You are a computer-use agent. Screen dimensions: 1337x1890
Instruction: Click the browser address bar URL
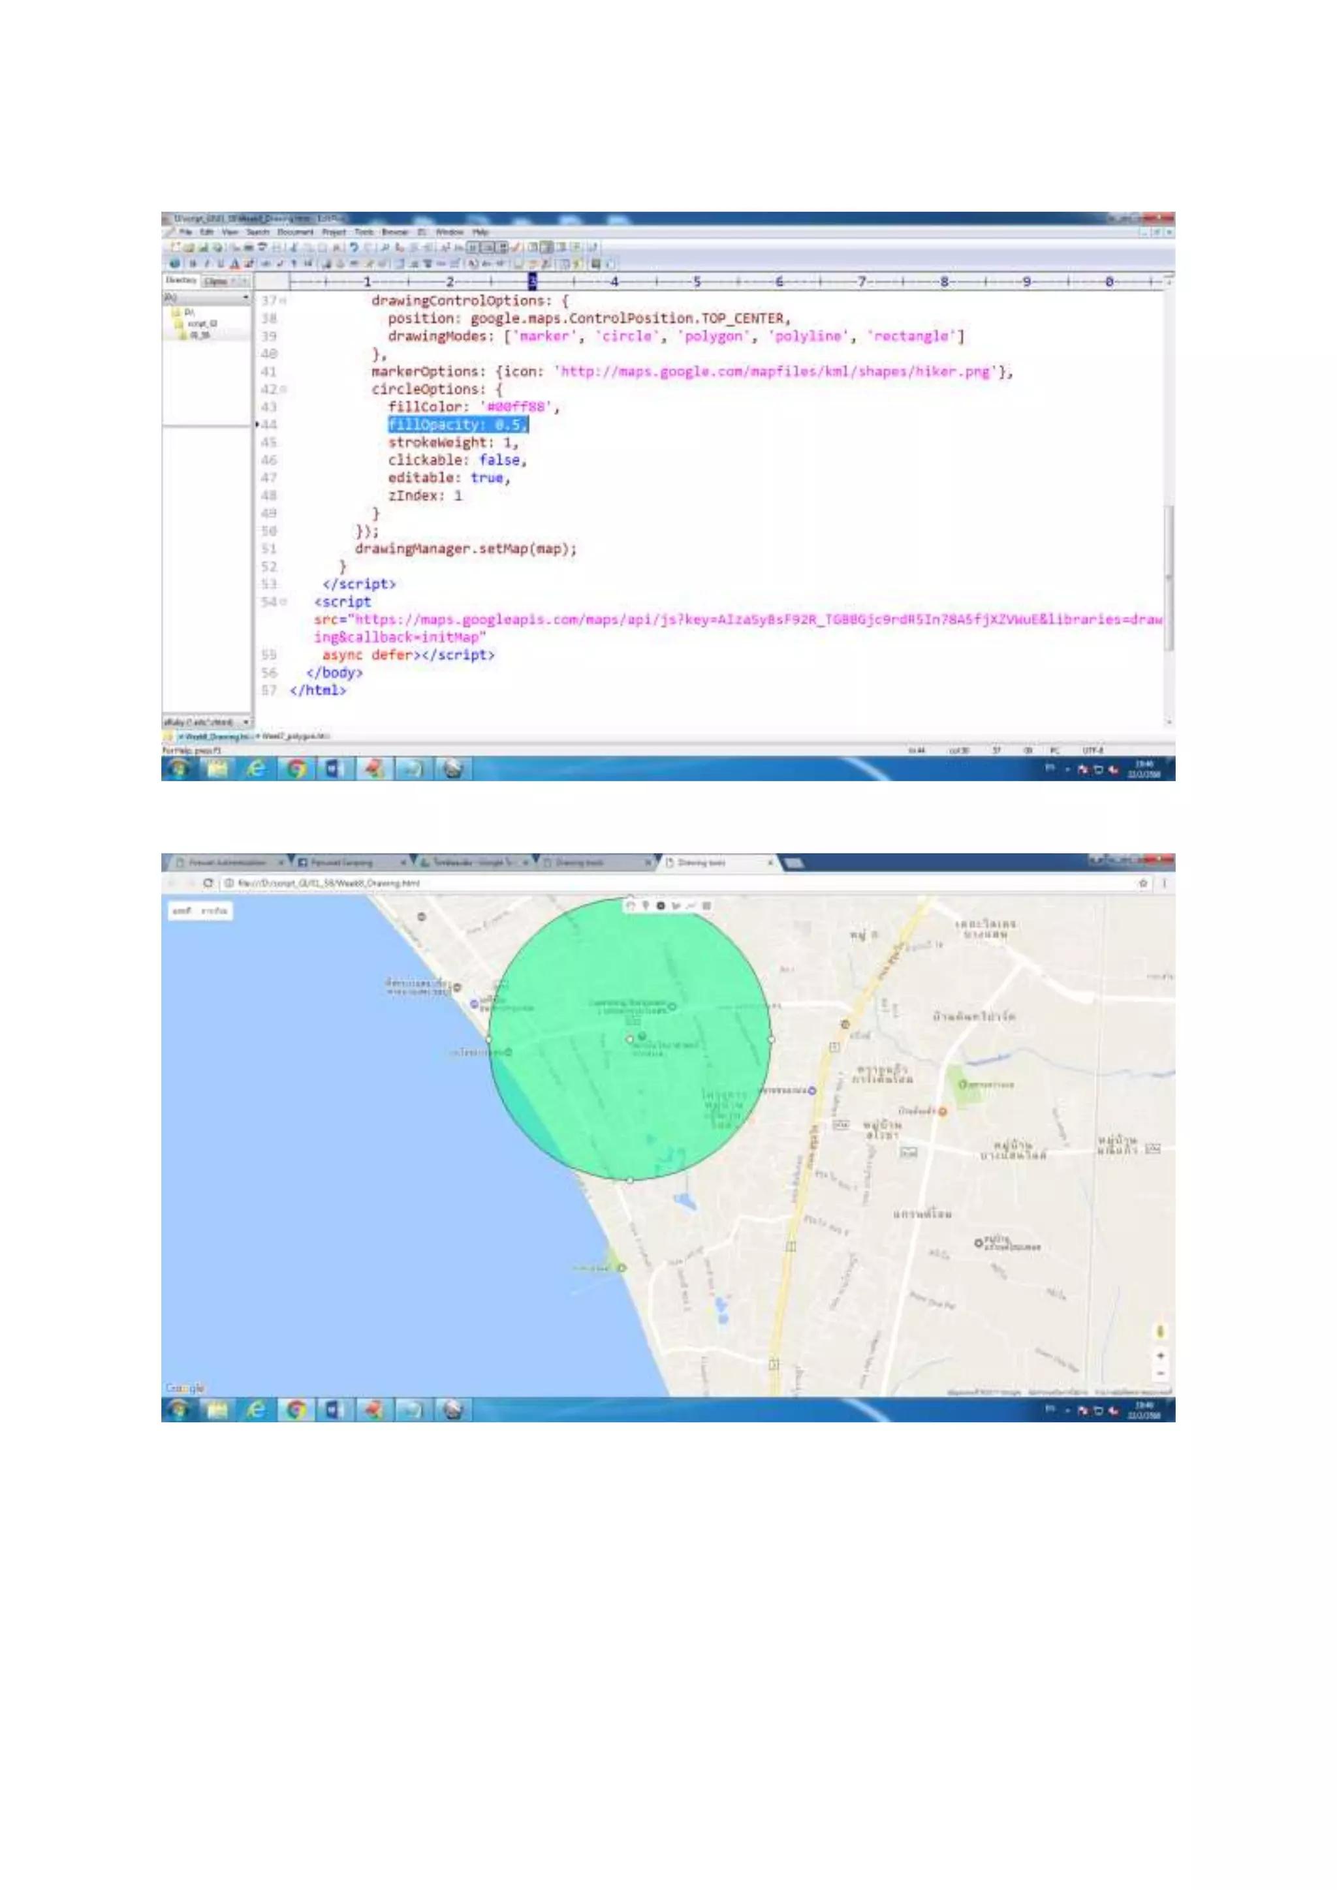[329, 882]
